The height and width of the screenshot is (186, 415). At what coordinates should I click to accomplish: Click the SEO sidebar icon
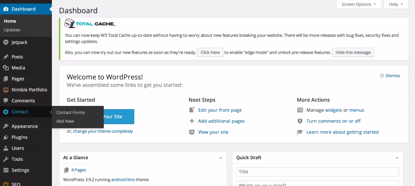[6, 184]
